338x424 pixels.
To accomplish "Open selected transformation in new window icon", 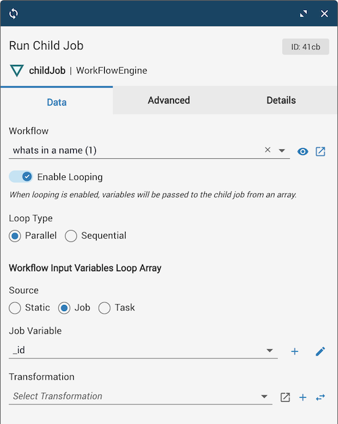I will click(285, 397).
